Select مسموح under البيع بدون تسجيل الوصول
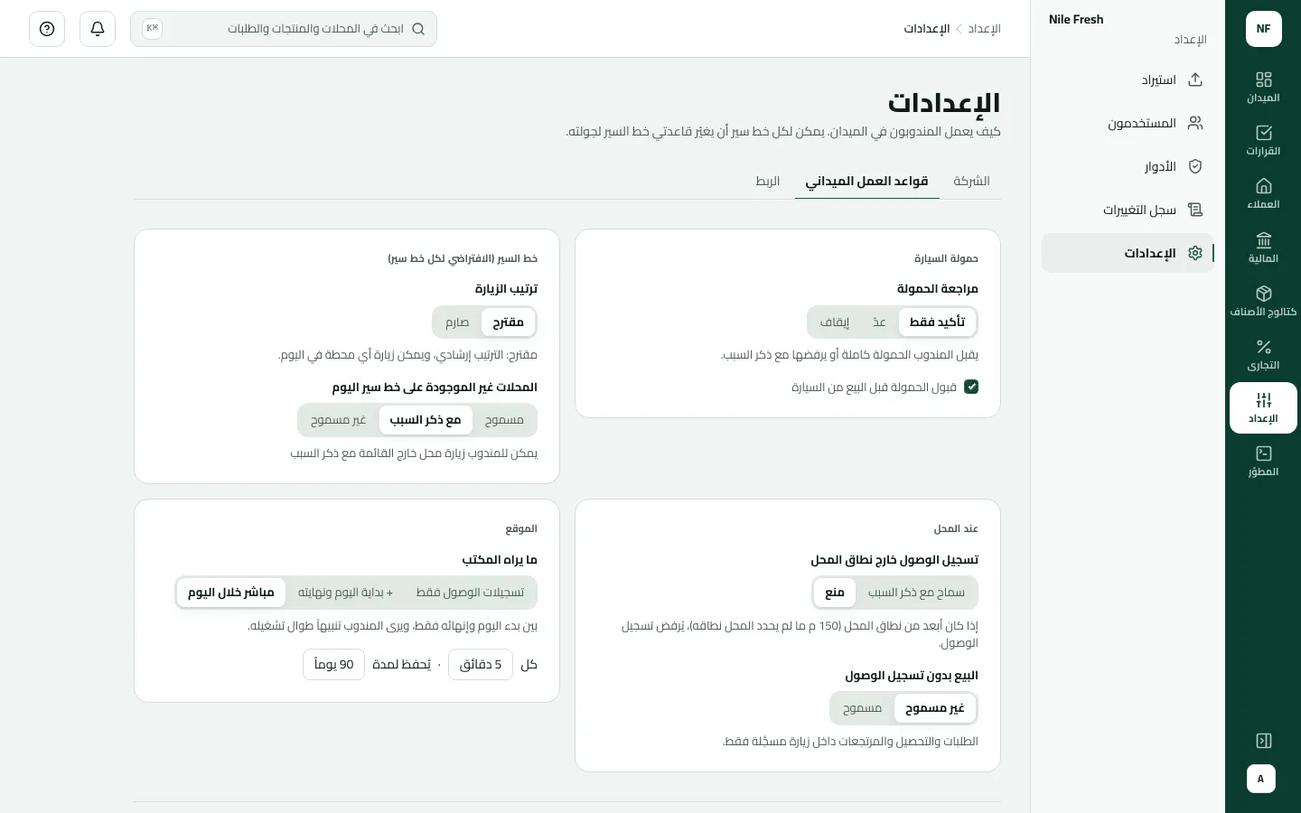The height and width of the screenshot is (813, 1301). click(862, 708)
